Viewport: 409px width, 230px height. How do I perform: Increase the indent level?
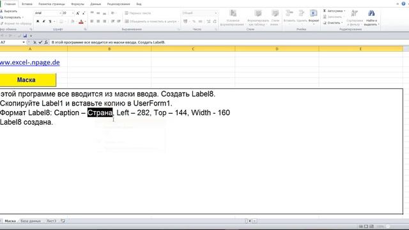click(x=119, y=21)
